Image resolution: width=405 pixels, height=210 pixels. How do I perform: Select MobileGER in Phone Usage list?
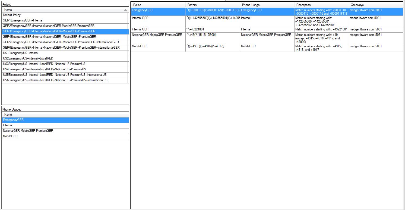(65, 136)
